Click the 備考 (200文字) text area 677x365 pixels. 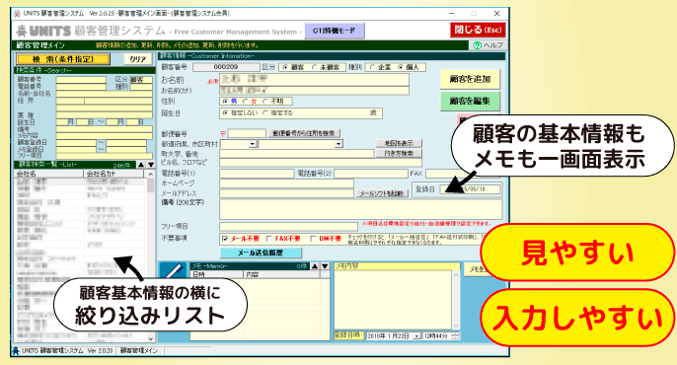(x=361, y=209)
